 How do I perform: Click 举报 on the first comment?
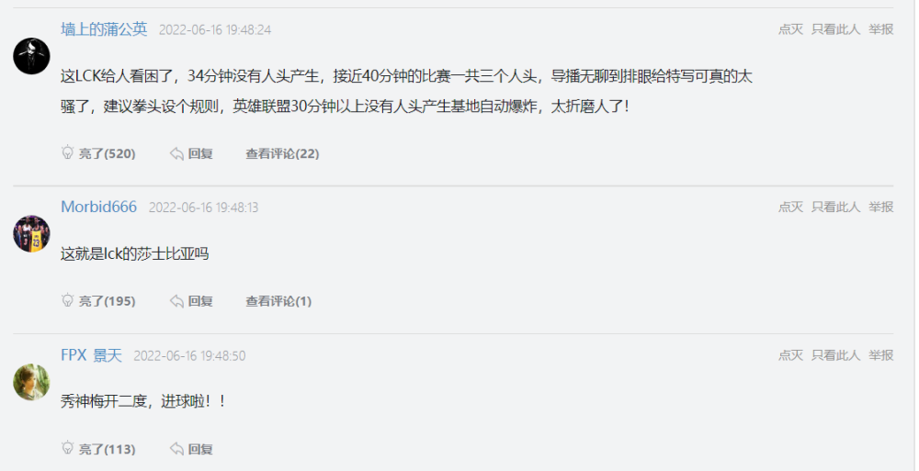[881, 29]
